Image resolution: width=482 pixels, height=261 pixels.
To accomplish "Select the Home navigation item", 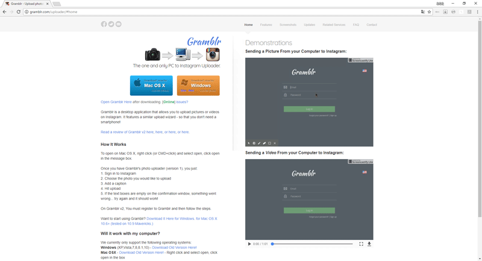I will pyautogui.click(x=248, y=25).
